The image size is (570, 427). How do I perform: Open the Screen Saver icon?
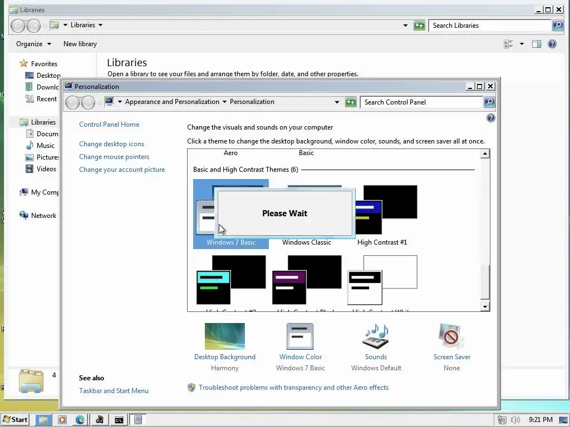pyautogui.click(x=451, y=336)
